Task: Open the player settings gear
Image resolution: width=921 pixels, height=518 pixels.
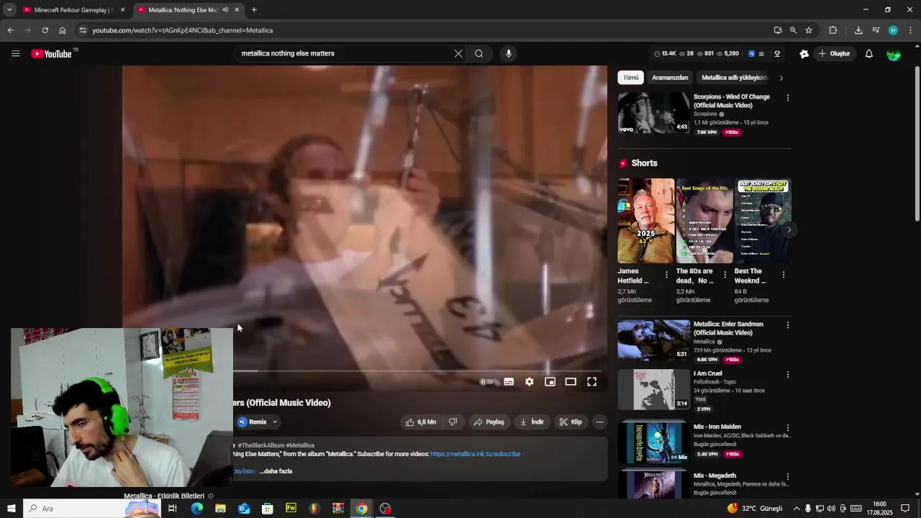Action: (530, 382)
